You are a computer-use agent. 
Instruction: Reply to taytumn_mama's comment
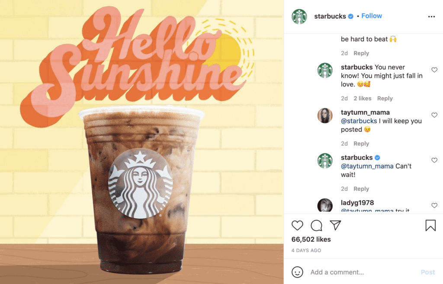[x=361, y=144]
